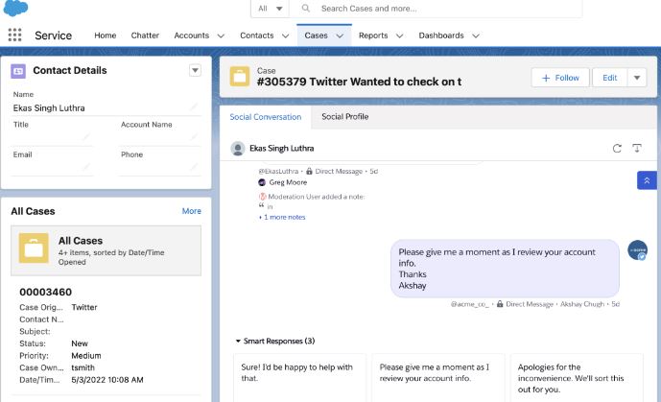Click the acme_co agent avatar
The image size is (661, 402).
[x=637, y=250]
